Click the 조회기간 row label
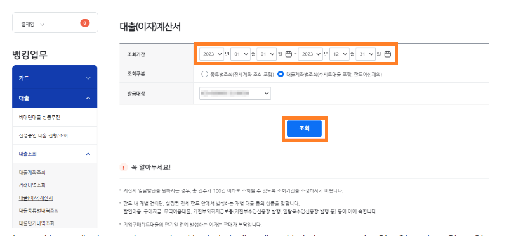523x236 pixels. coord(136,54)
